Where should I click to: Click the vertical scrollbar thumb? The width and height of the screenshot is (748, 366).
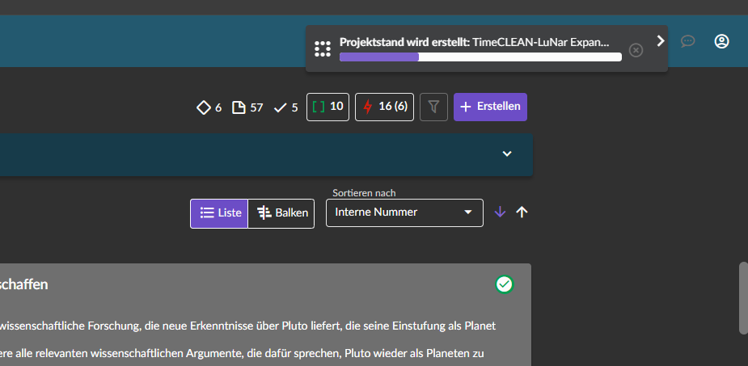click(743, 297)
